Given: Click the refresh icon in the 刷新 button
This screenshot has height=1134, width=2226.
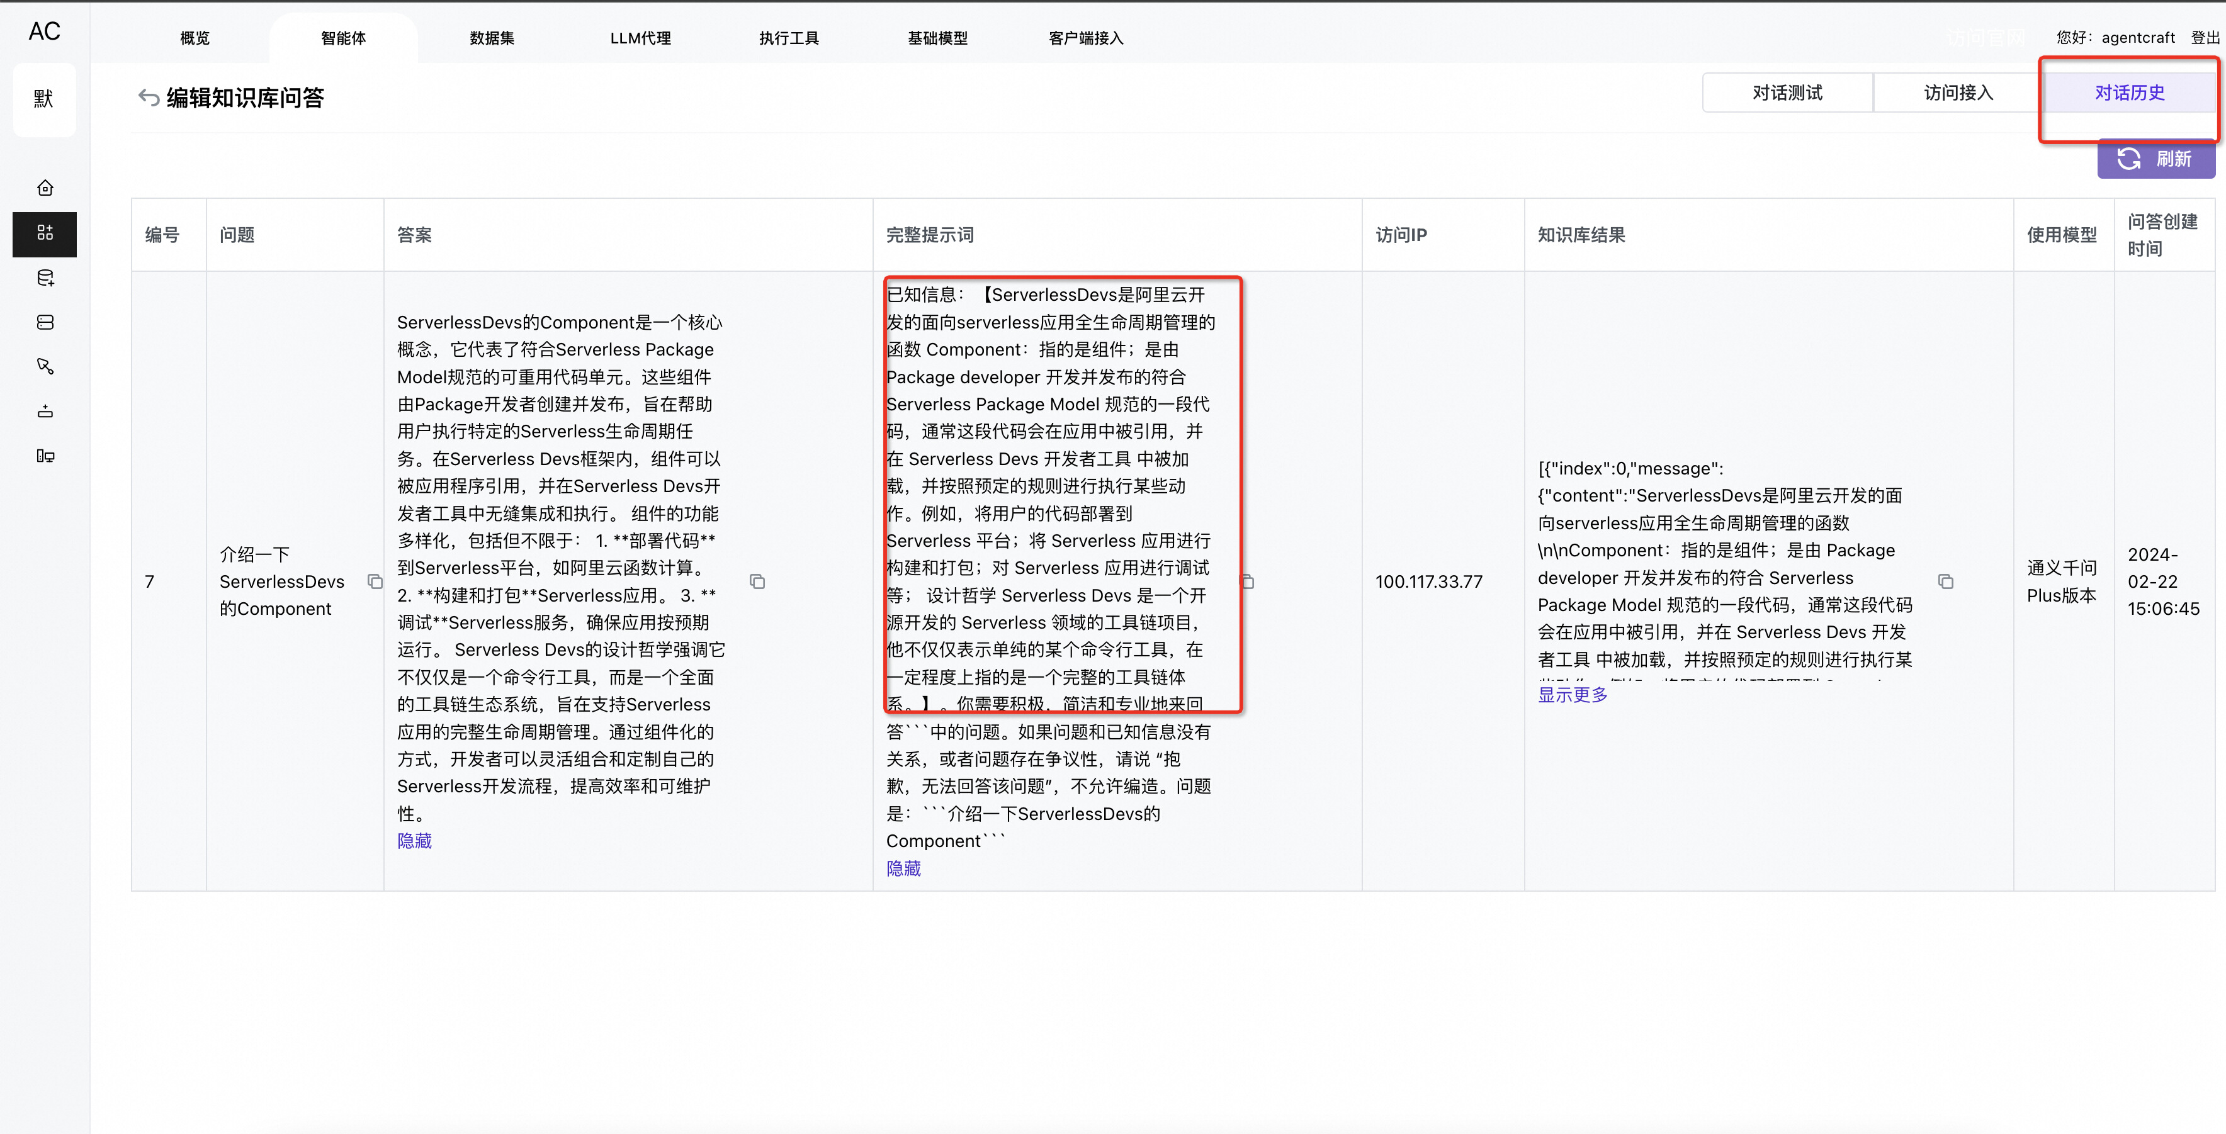Looking at the screenshot, I should tap(2128, 159).
